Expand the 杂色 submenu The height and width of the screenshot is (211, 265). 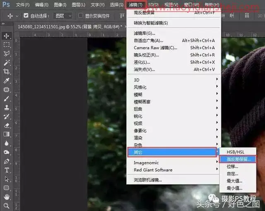pos(173,145)
